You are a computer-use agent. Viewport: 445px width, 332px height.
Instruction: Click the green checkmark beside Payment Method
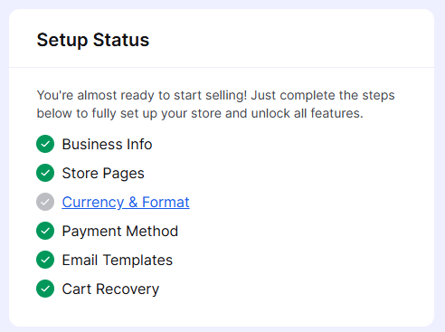tap(45, 231)
